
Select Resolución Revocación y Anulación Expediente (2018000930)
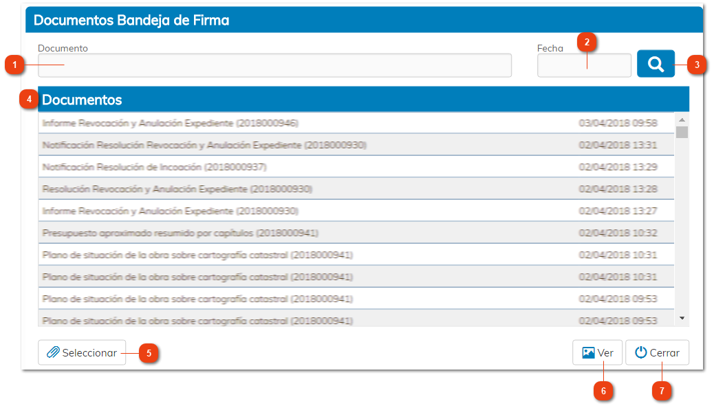(x=275, y=188)
